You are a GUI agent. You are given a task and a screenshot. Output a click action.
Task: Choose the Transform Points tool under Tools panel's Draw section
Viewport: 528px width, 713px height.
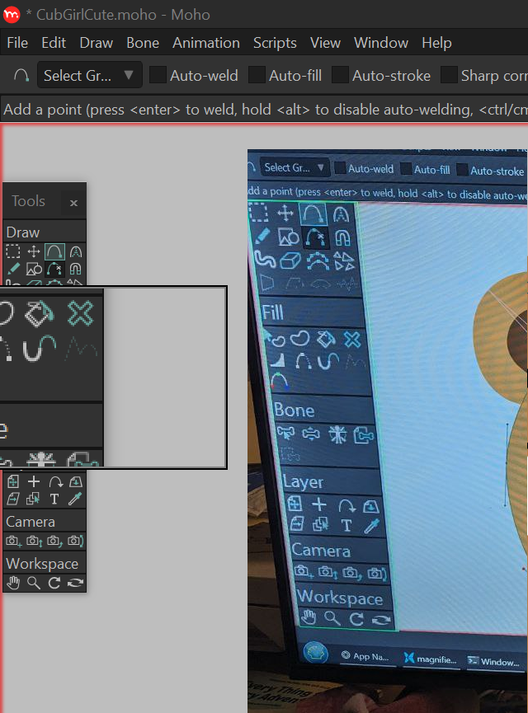tap(34, 251)
